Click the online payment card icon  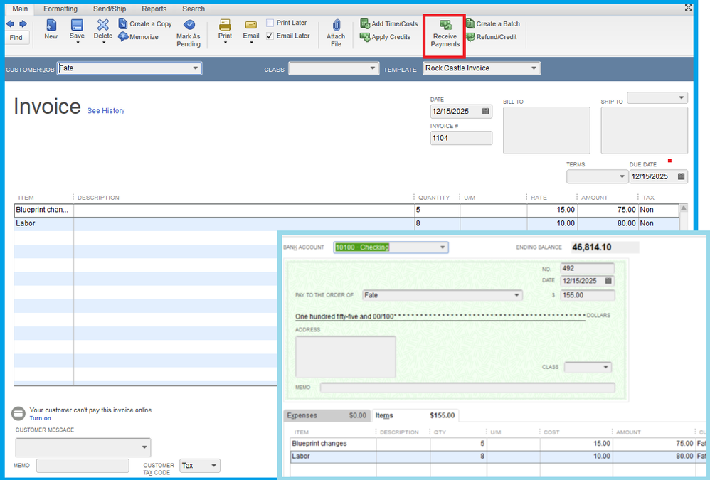pos(18,413)
